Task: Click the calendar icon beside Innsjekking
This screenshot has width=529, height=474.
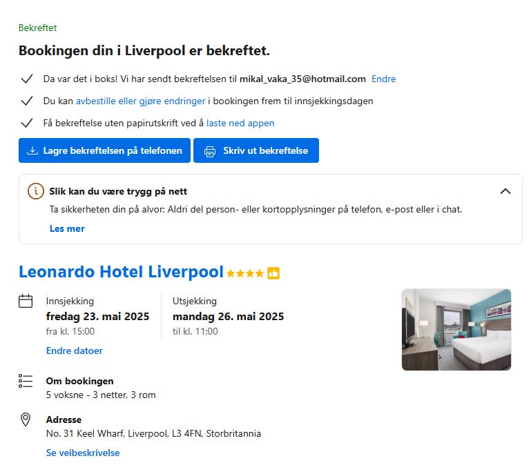Action: tap(26, 301)
